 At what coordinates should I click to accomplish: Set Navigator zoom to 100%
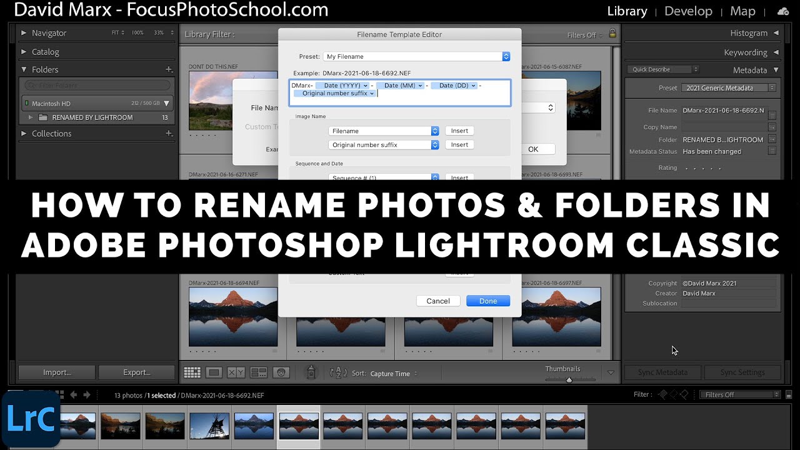tap(137, 32)
